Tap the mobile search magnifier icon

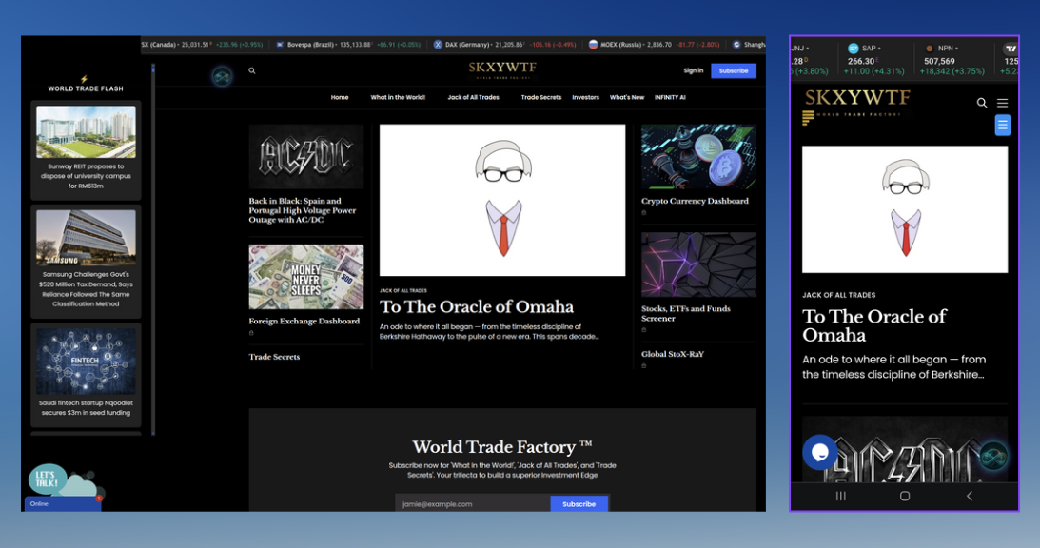point(982,103)
